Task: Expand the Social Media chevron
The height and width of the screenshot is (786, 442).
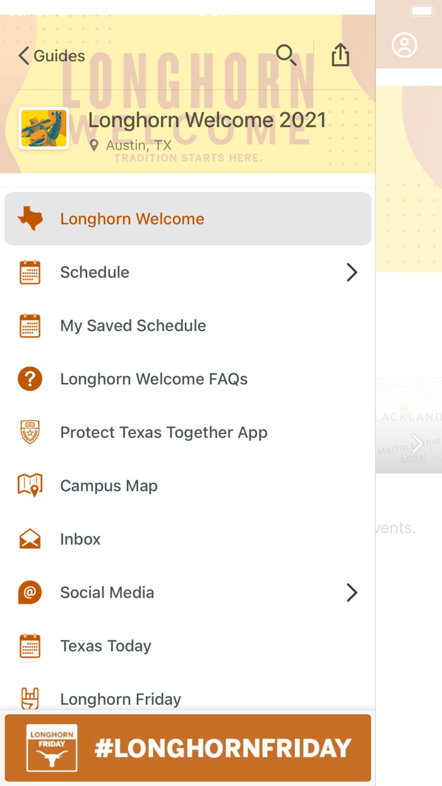Action: pos(352,592)
